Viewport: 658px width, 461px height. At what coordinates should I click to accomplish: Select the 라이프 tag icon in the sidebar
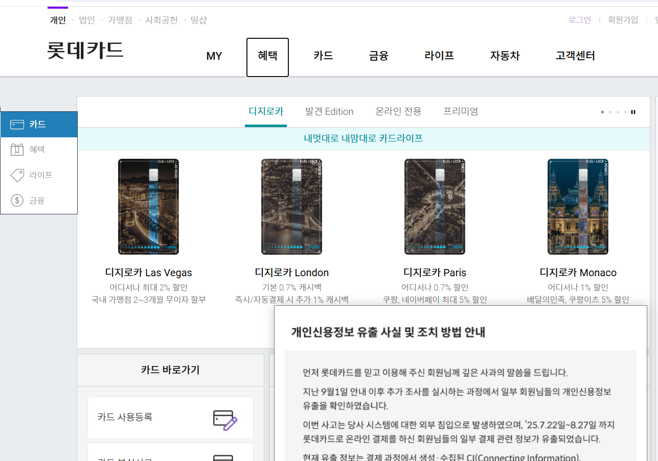coord(17,176)
